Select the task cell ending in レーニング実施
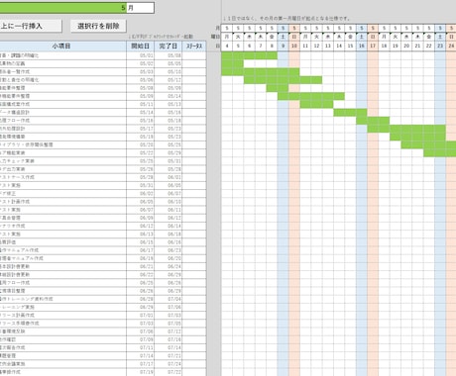Viewport: 456px width, 376px height. click(x=62, y=307)
